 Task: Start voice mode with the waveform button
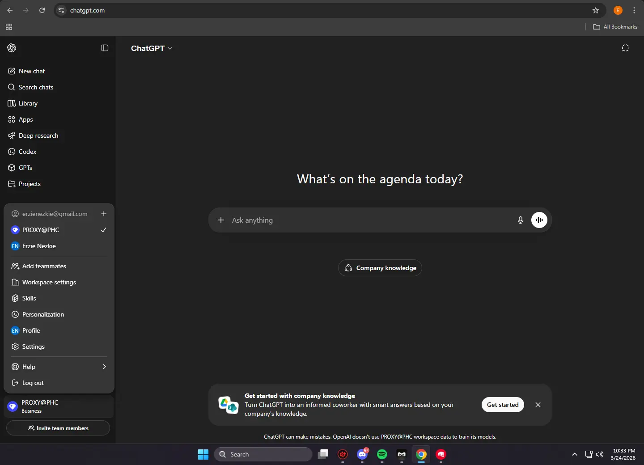[539, 220]
